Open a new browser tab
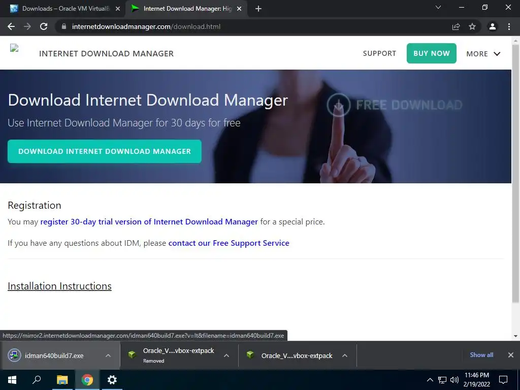Viewport: 520px width, 390px height. tap(258, 9)
